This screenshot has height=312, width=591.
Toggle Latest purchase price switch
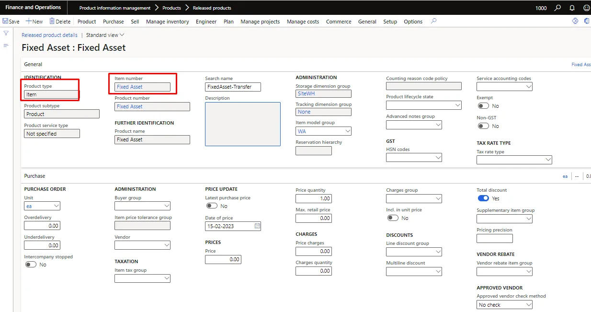coord(212,206)
